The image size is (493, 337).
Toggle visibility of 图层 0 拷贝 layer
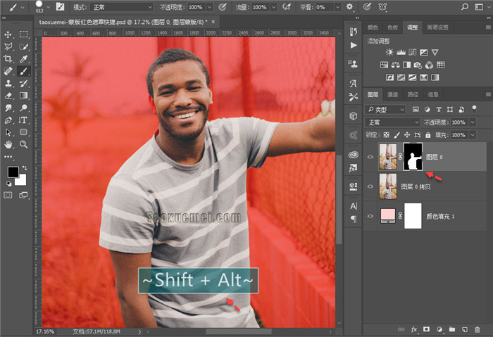(370, 186)
